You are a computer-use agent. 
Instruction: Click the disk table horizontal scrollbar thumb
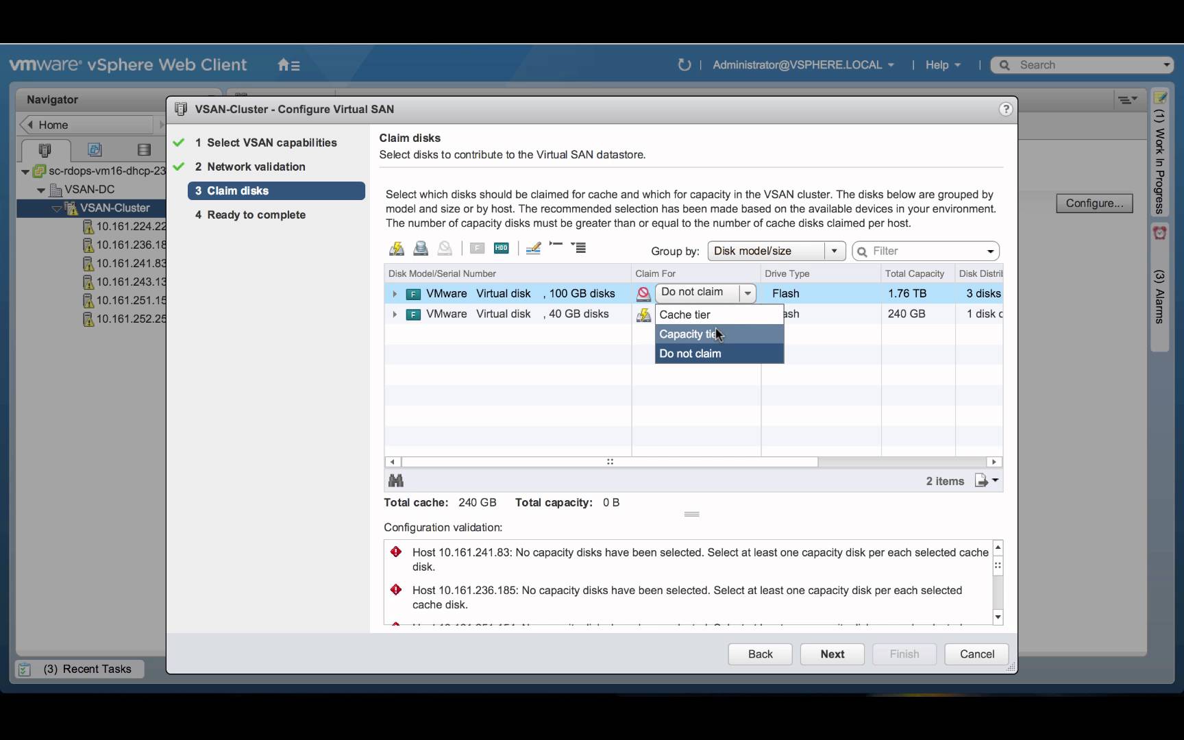[x=610, y=462]
